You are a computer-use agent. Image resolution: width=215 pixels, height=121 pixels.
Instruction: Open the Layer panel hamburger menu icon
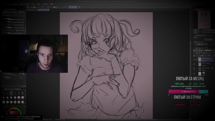click(x=195, y=55)
